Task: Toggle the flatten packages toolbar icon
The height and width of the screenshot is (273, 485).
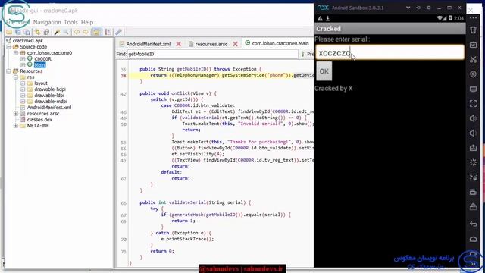Action: click(x=46, y=32)
